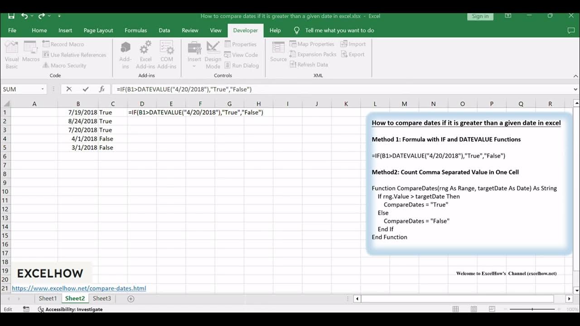Click the Insert Function fx icon

[102, 89]
